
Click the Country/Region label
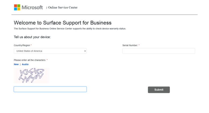point(22,45)
